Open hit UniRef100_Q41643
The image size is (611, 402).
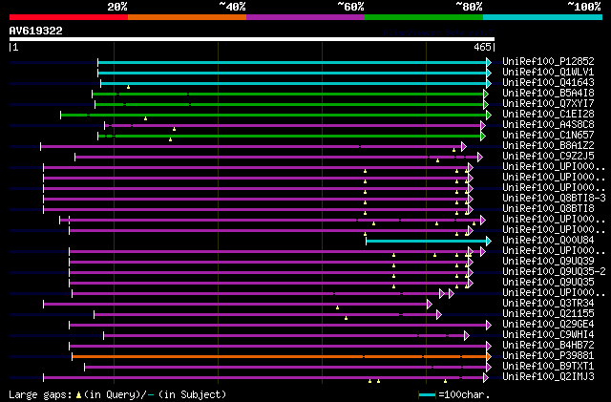pyautogui.click(x=548, y=83)
